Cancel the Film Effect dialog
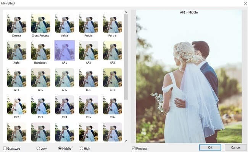 pos(235,147)
